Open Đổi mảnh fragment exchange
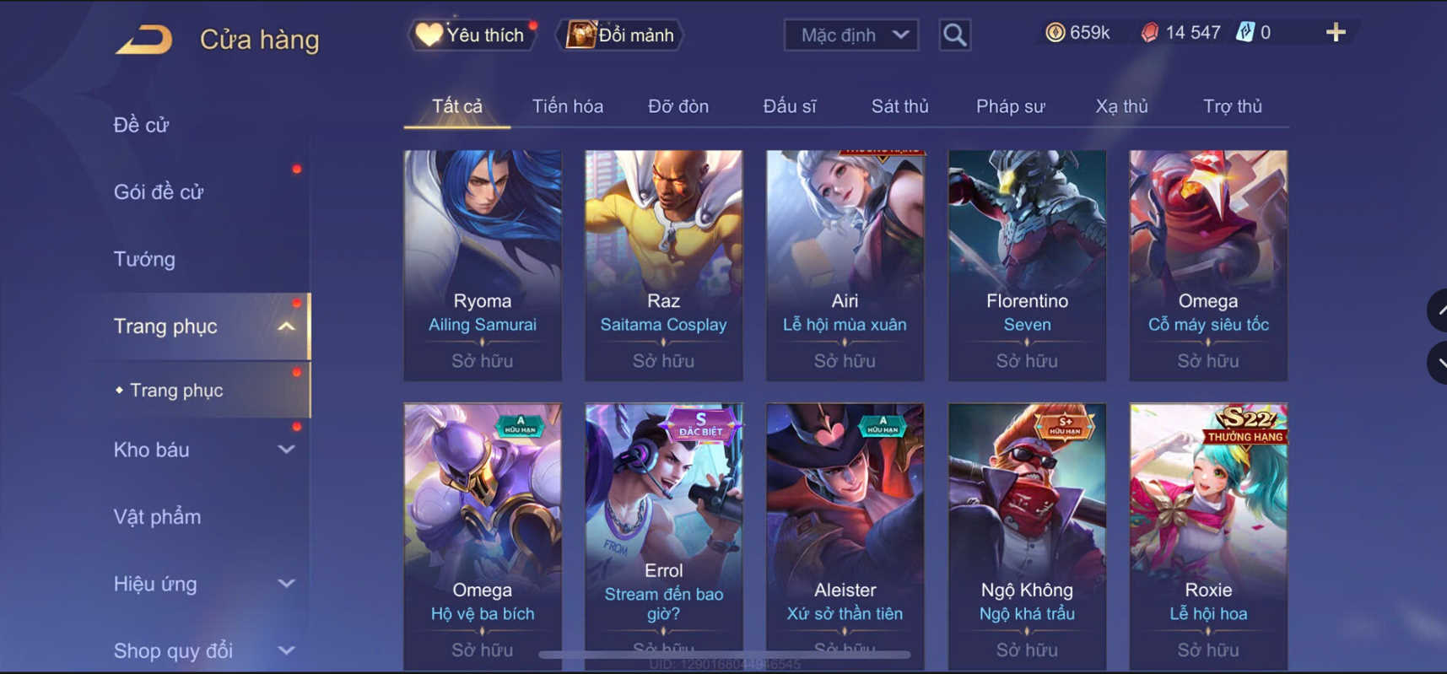1447x674 pixels. [x=620, y=35]
